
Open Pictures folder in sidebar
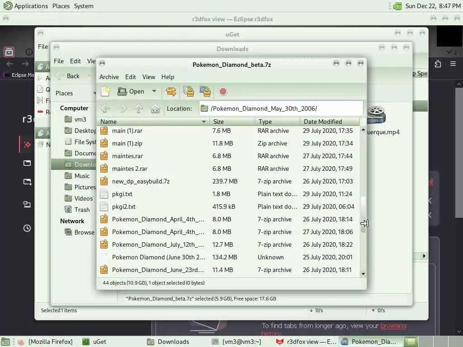80,187
